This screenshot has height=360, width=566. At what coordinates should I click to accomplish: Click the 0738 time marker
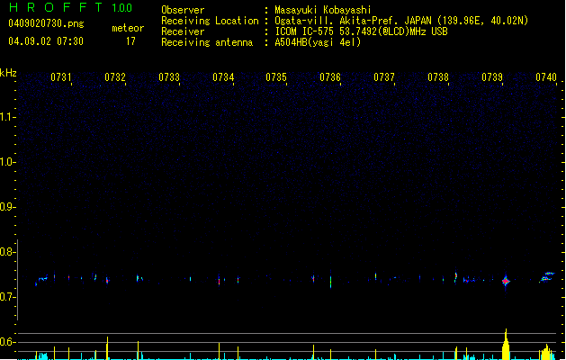coord(438,77)
